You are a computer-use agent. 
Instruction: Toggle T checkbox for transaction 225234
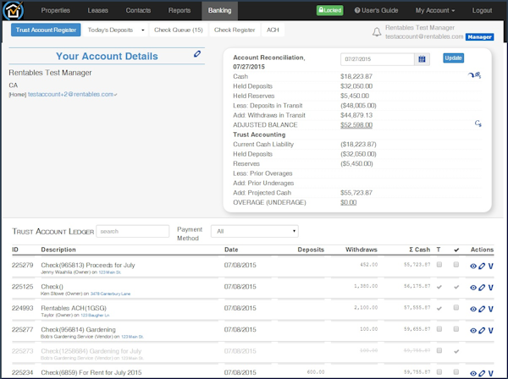pyautogui.click(x=439, y=371)
